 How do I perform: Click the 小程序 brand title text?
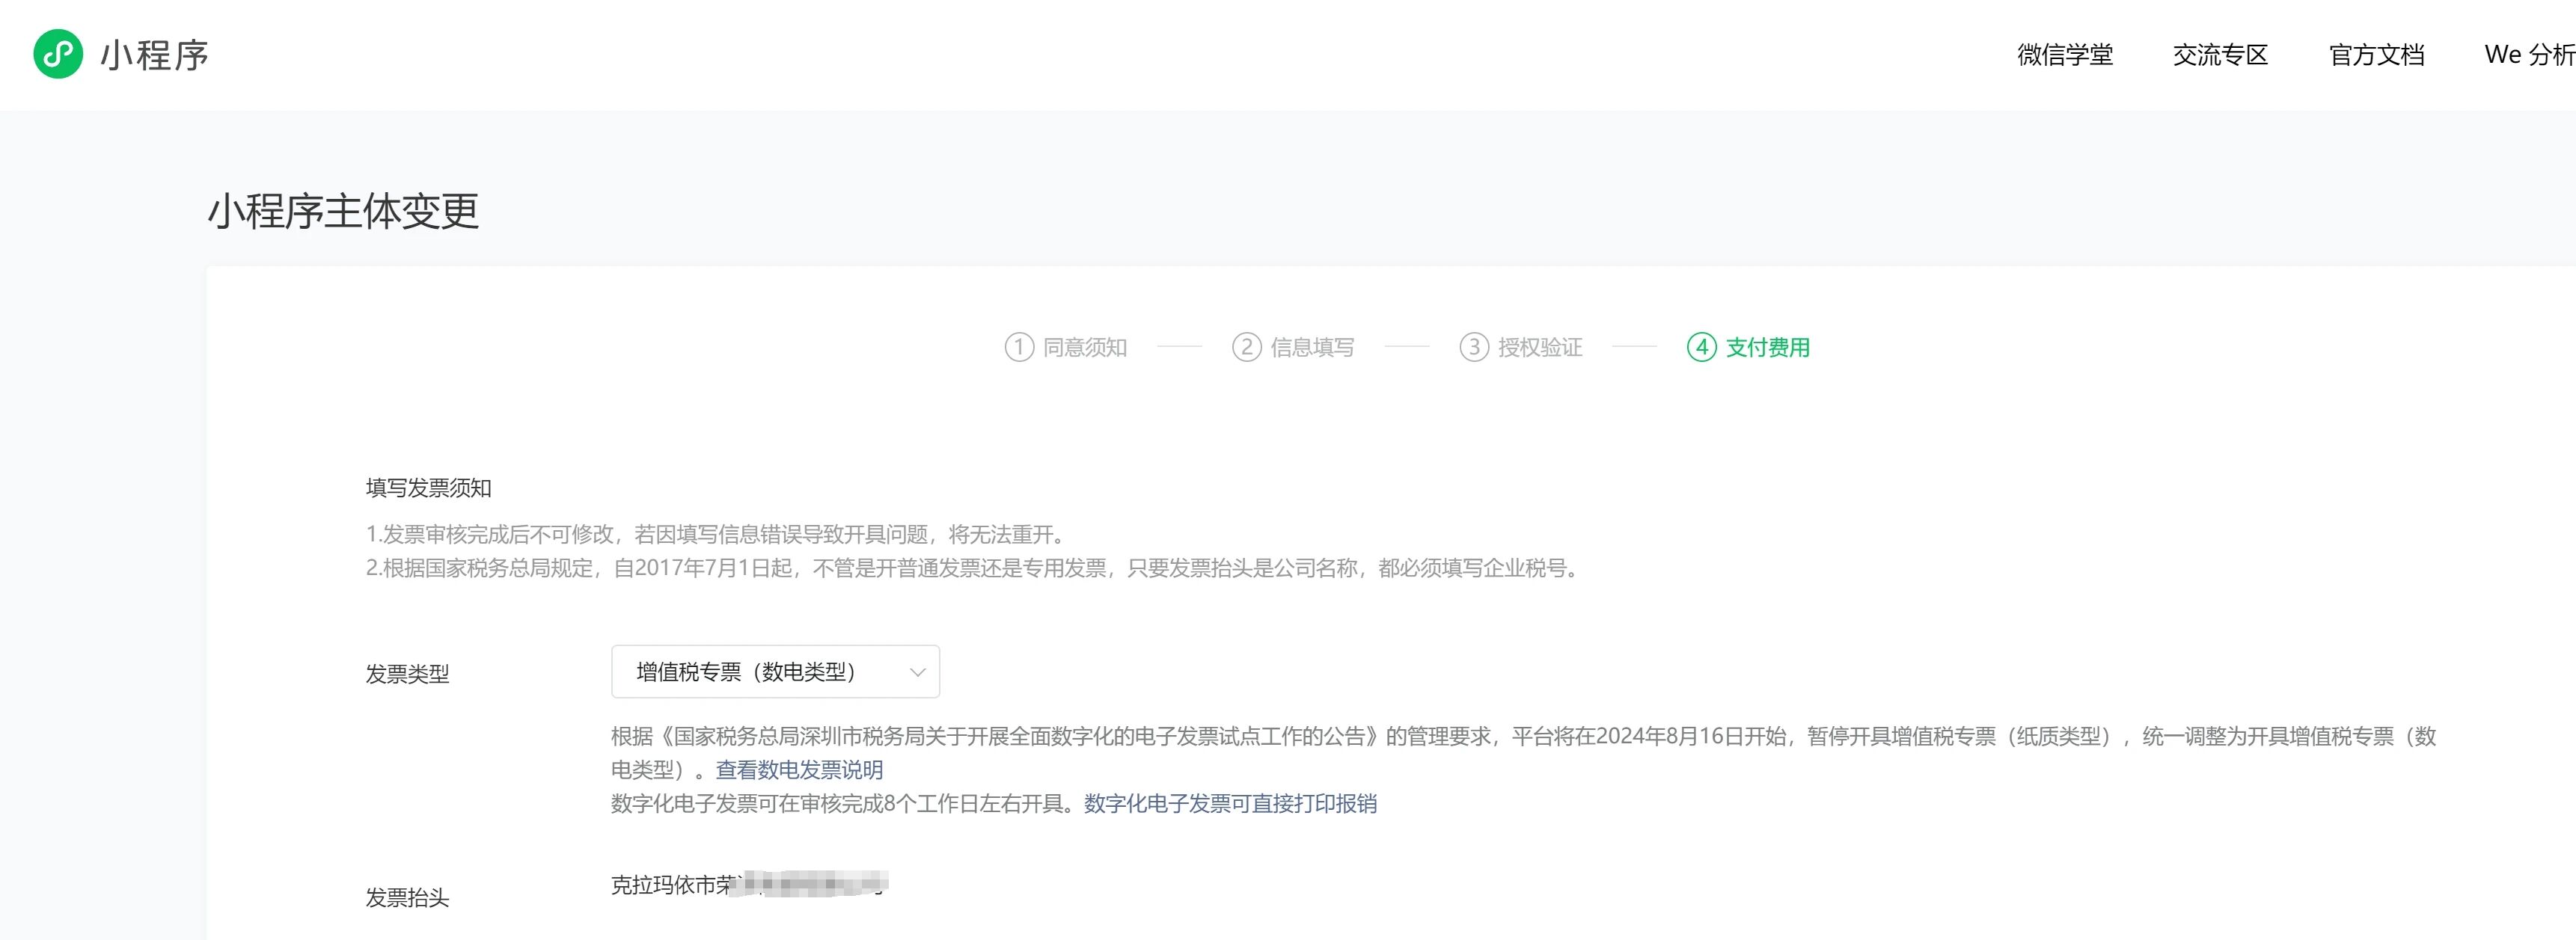155,55
